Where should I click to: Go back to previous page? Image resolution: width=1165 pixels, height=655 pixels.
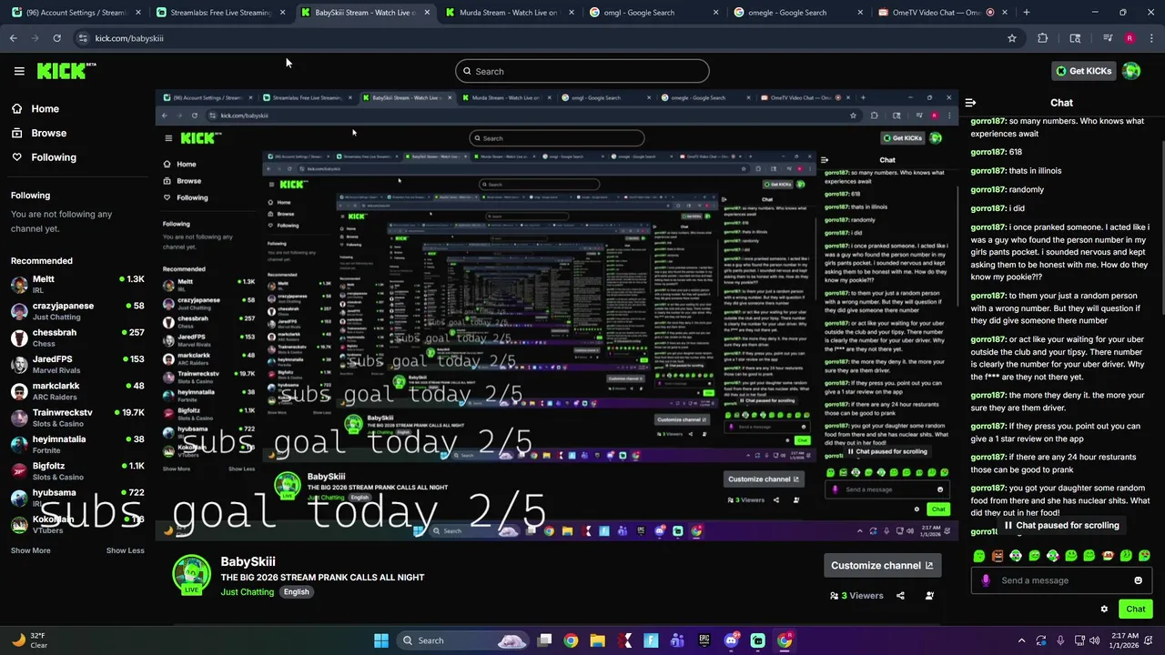(x=13, y=38)
